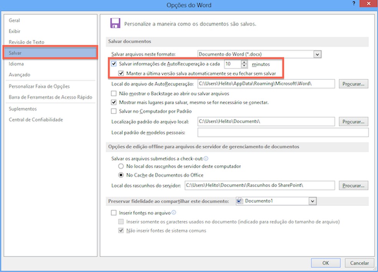The height and width of the screenshot is (272, 378).
Task: Open the Preservar fidelidade document dropdown
Action: (x=313, y=201)
